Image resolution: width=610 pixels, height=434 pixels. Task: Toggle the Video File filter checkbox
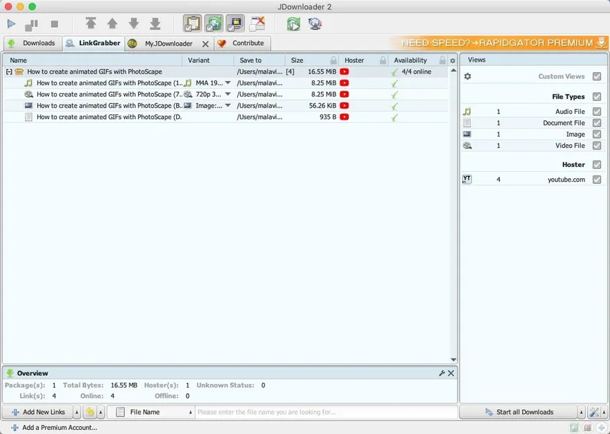click(597, 146)
